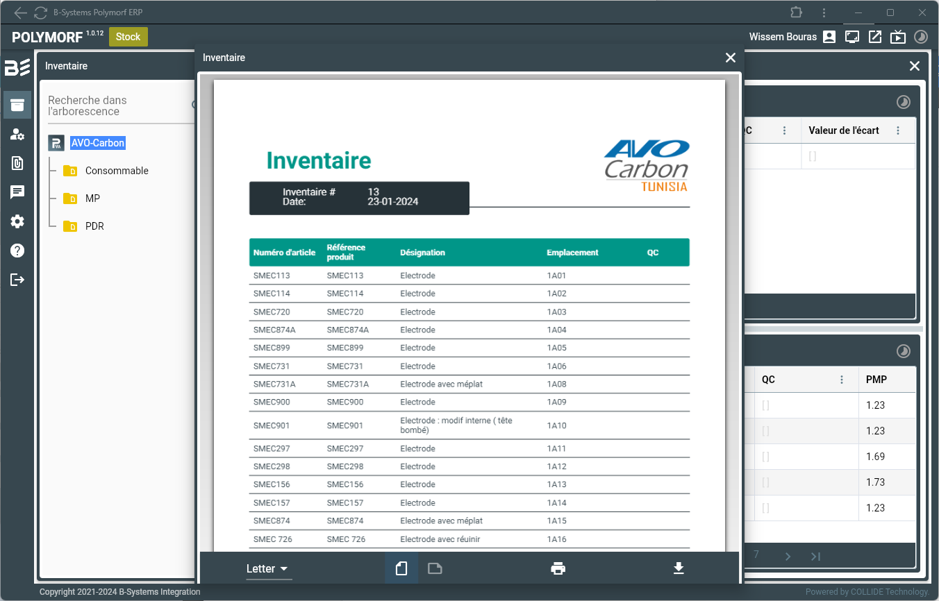Select the PDR folder in the tree
Image resolution: width=939 pixels, height=601 pixels.
[94, 226]
